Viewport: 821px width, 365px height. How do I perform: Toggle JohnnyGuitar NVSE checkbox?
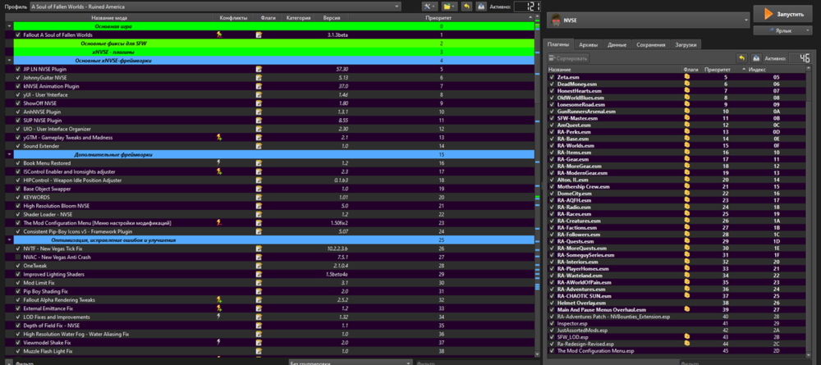[x=18, y=77]
